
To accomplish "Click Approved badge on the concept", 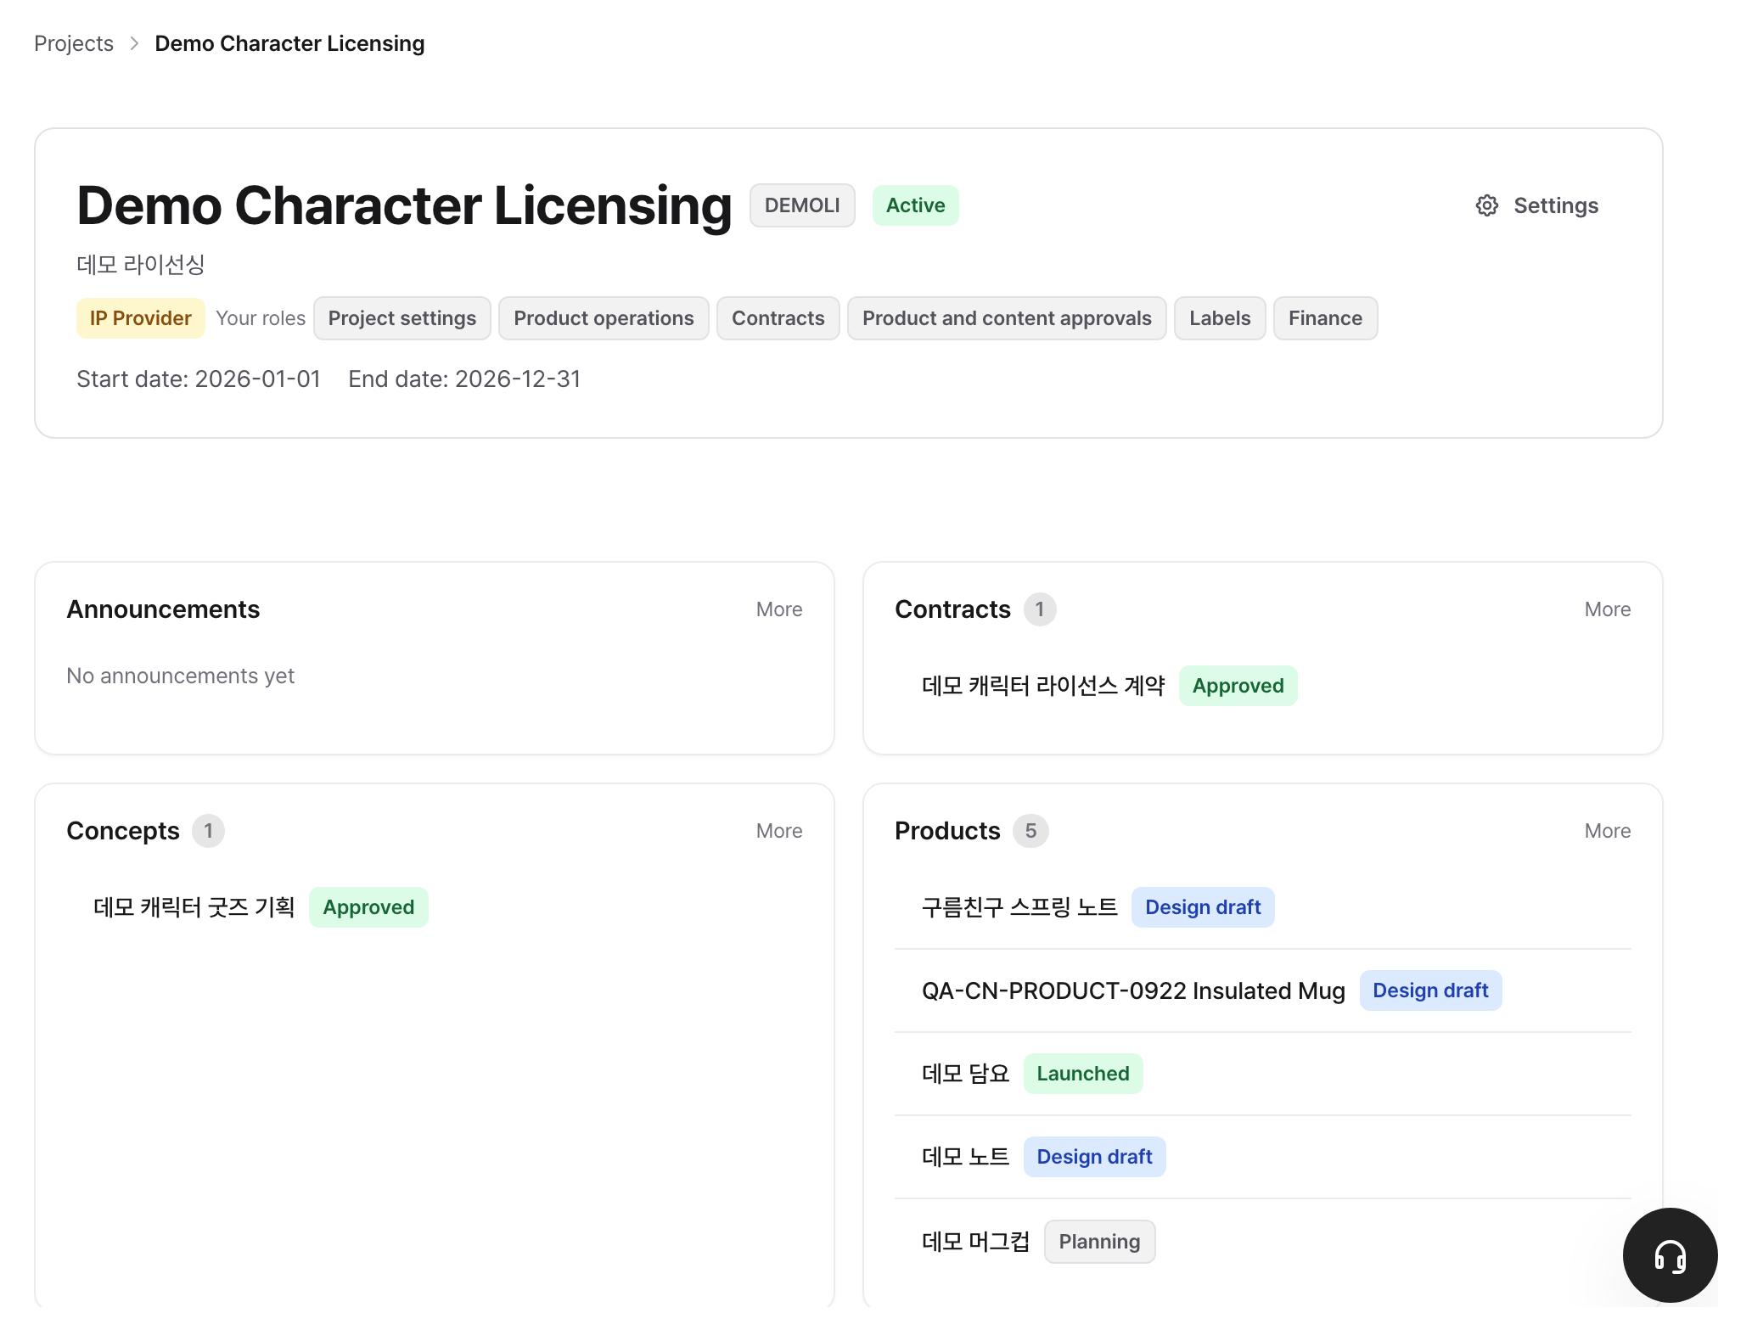I will [x=368, y=907].
